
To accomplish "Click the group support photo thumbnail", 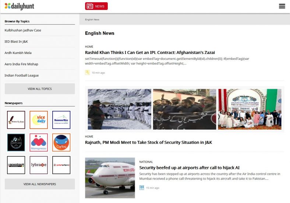I will 250,109.
